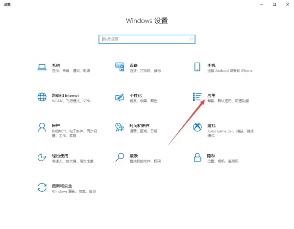Click the '连接 Android 设备和 iPhone' description
The width and height of the screenshot is (294, 229).
click(230, 71)
